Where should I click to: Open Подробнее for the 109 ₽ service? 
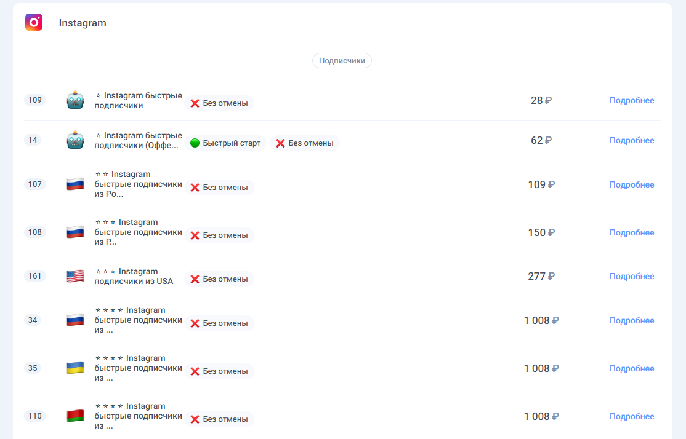632,185
